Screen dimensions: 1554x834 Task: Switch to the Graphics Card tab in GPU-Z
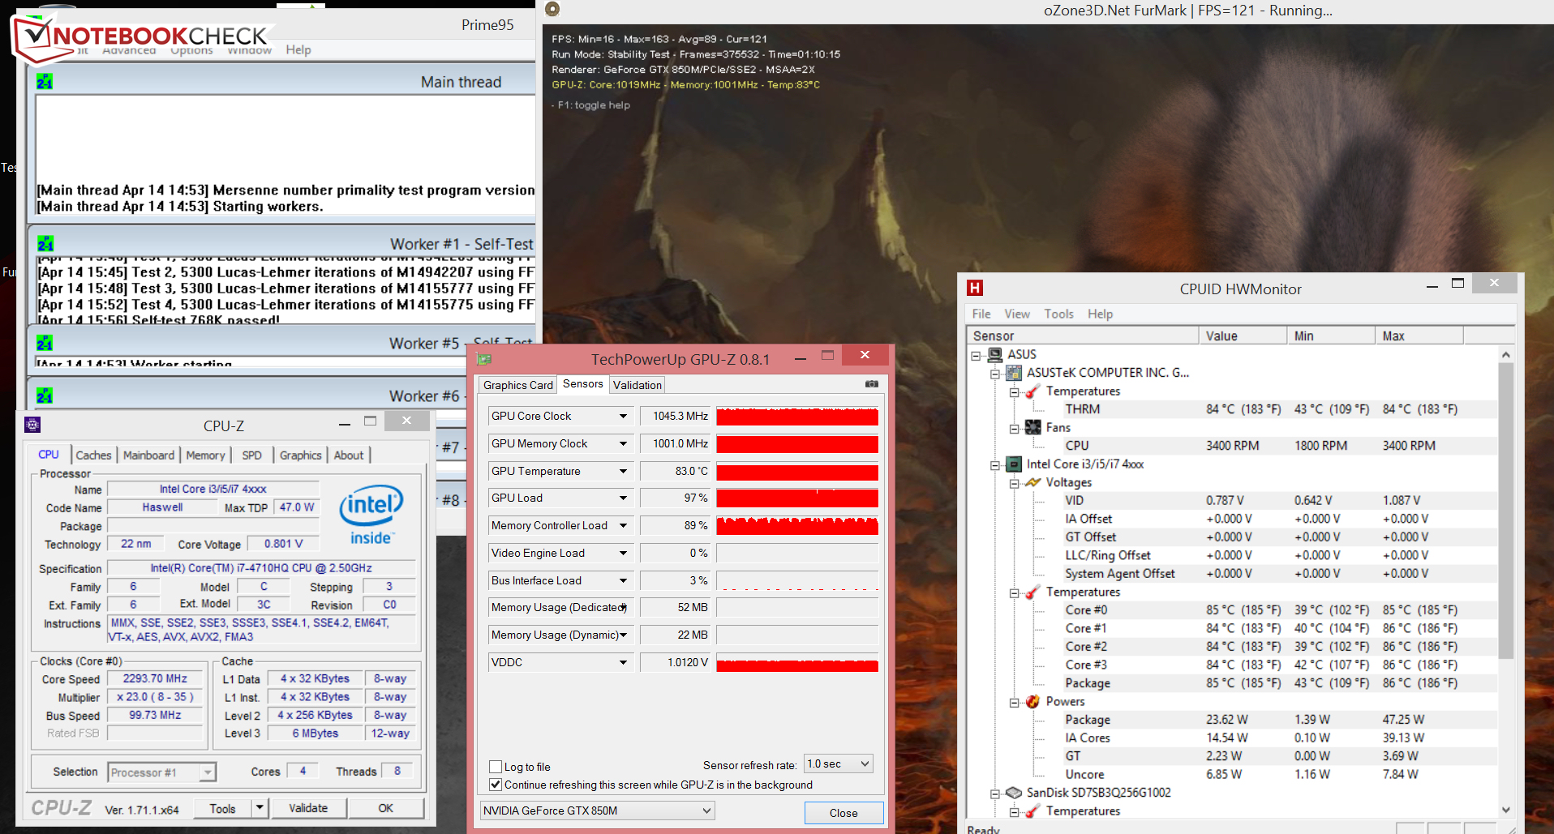518,385
